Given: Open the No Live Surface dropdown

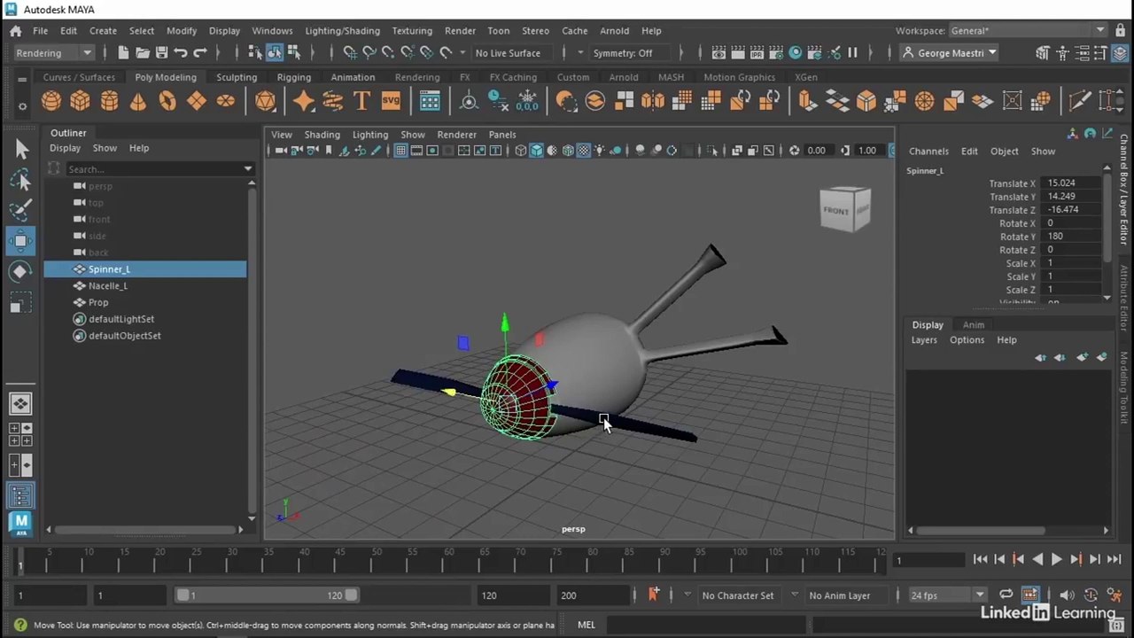Looking at the screenshot, I should [513, 53].
